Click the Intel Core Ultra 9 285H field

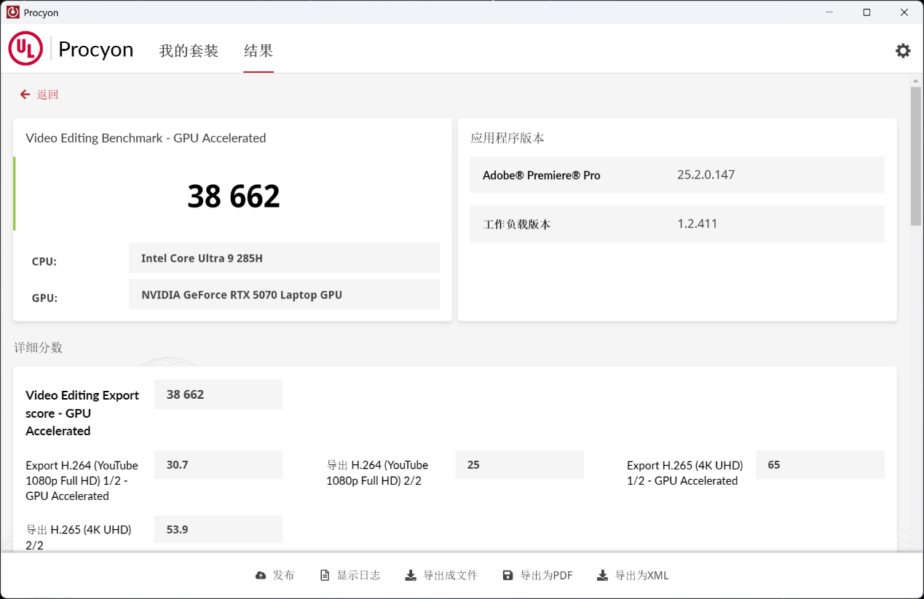(285, 258)
